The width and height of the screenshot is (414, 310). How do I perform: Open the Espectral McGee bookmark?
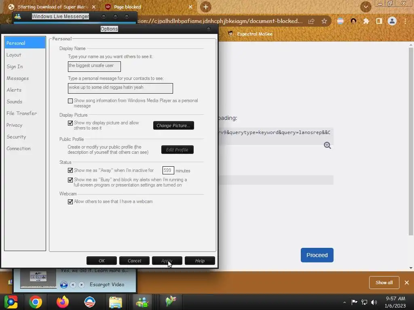click(x=250, y=34)
